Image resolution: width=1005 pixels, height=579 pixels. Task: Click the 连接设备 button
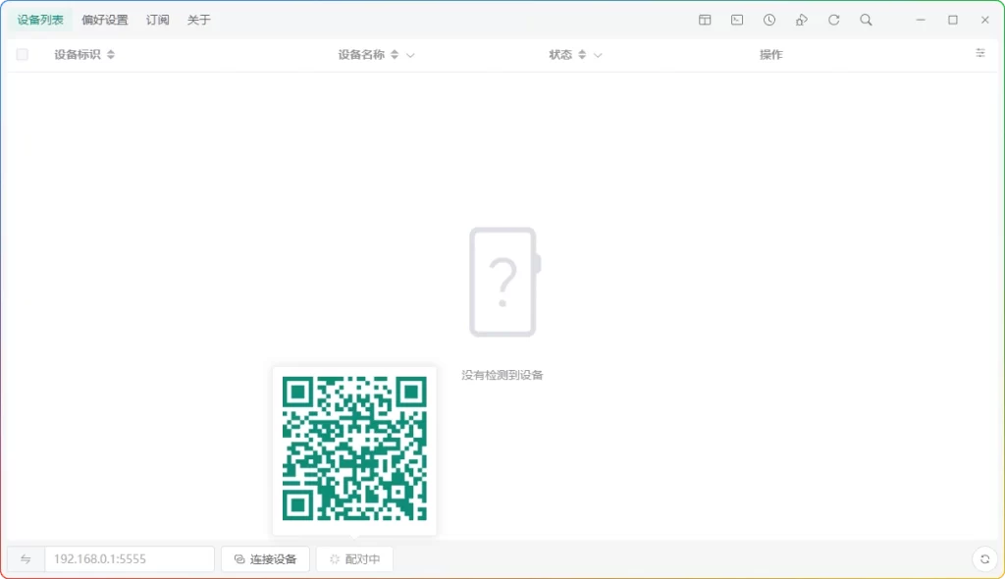pyautogui.click(x=265, y=558)
